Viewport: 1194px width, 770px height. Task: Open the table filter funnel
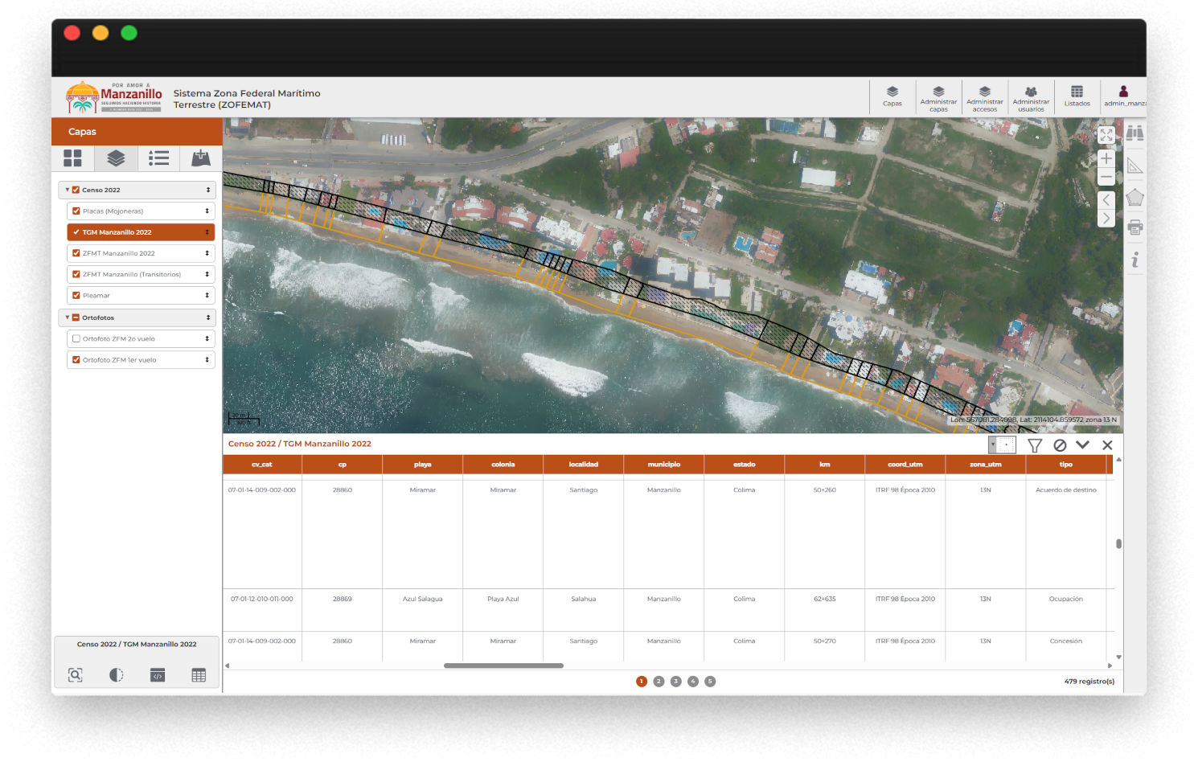coord(1035,445)
